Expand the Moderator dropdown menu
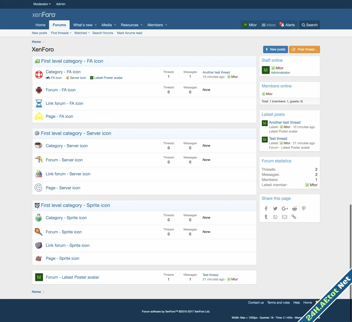 [x=42, y=4]
